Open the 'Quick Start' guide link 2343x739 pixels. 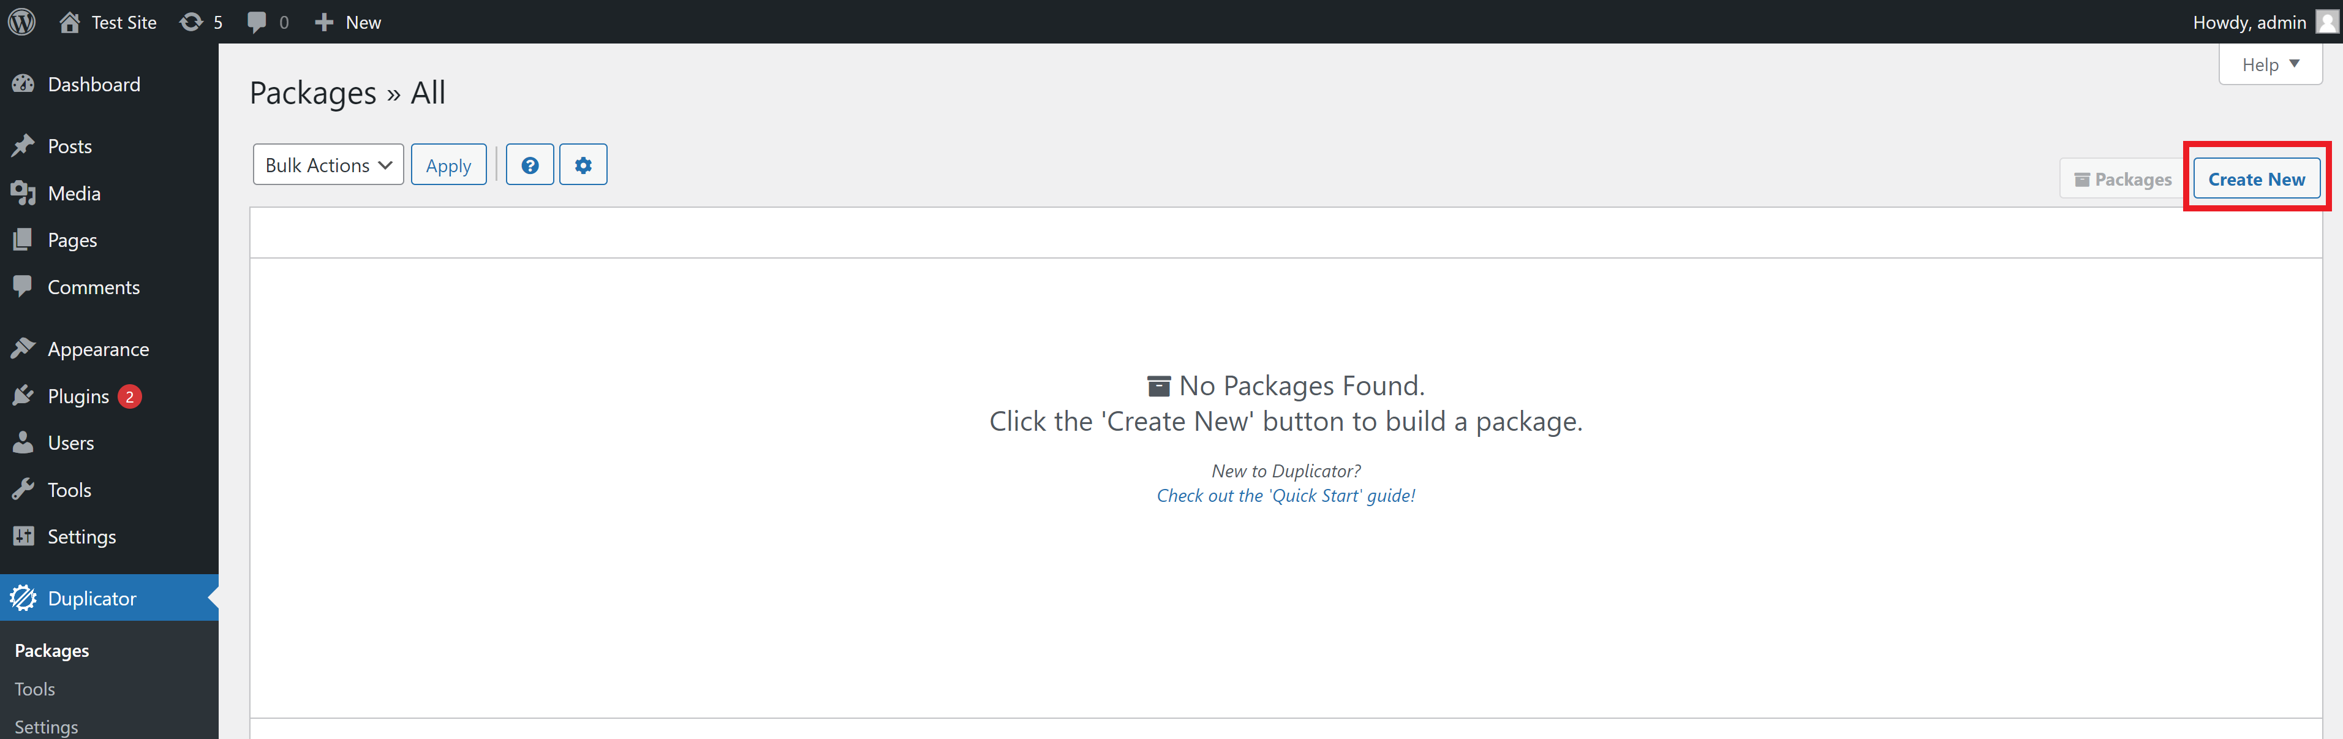(1285, 495)
